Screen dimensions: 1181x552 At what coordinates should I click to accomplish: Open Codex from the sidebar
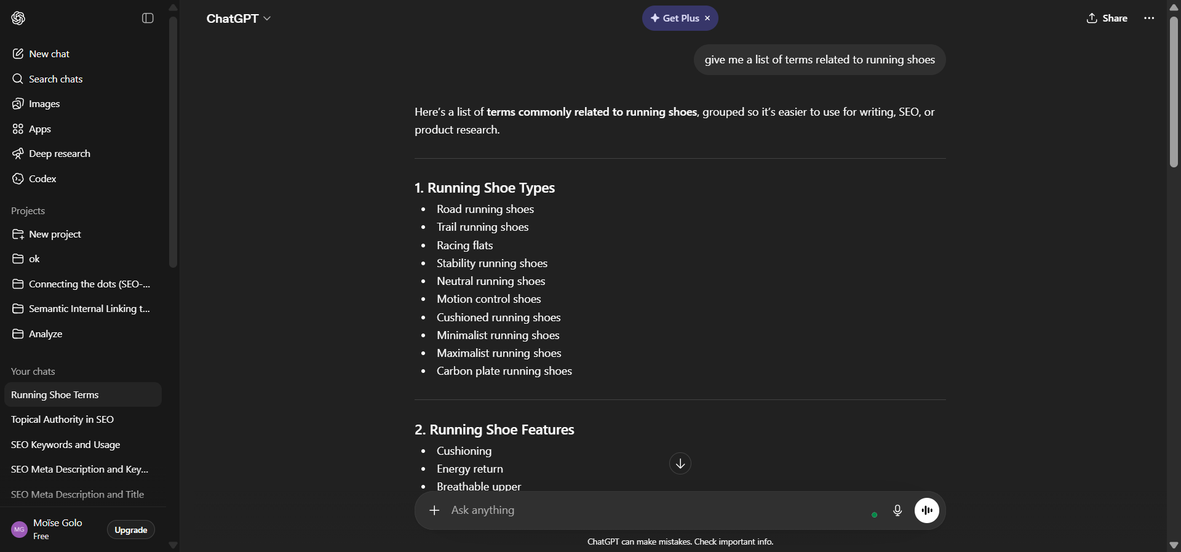(82, 179)
